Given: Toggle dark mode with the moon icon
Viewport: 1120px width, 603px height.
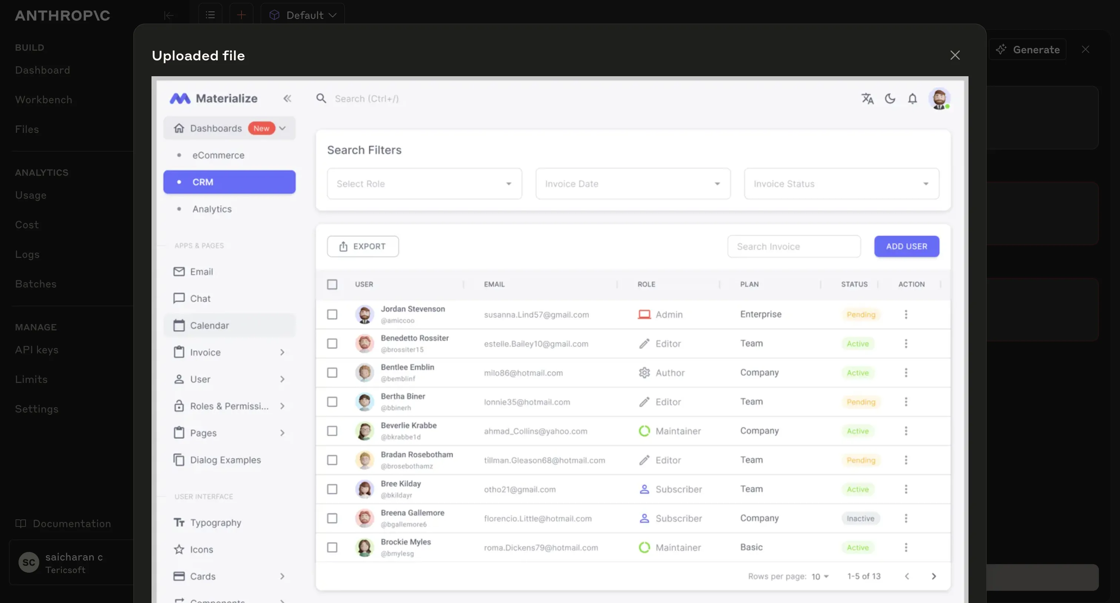Looking at the screenshot, I should coord(890,98).
